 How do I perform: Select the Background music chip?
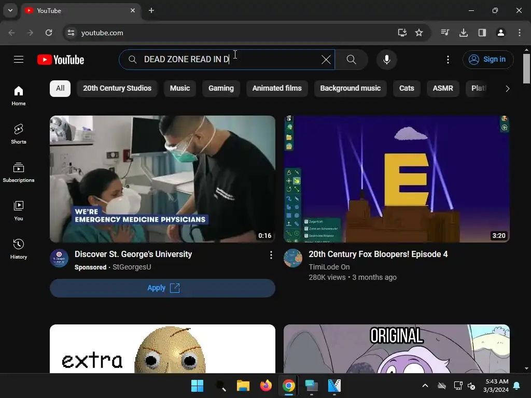tap(350, 88)
